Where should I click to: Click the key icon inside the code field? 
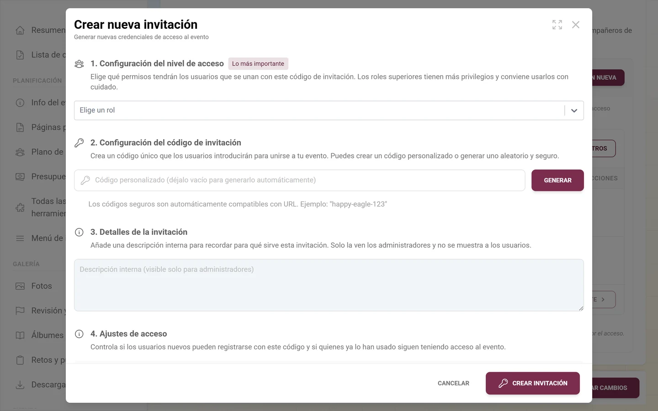[x=85, y=180]
